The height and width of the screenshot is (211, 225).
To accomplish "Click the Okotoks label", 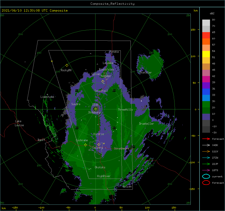I will [x=100, y=167].
